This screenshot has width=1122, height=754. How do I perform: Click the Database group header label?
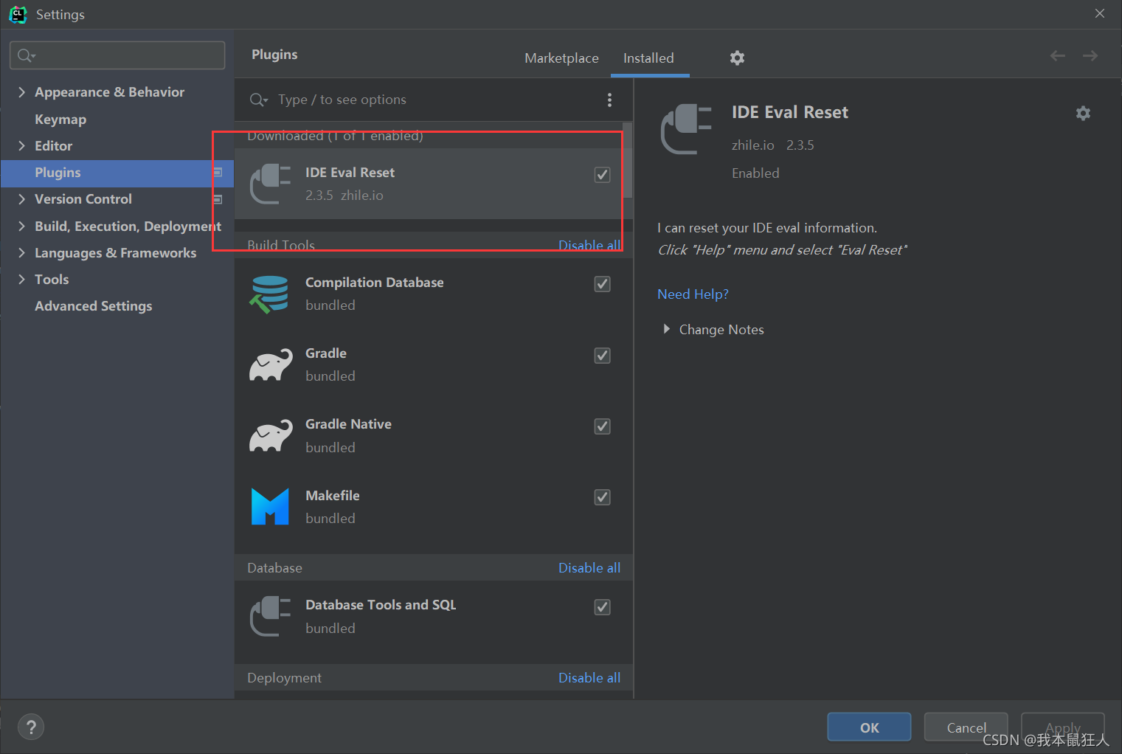[x=275, y=568]
